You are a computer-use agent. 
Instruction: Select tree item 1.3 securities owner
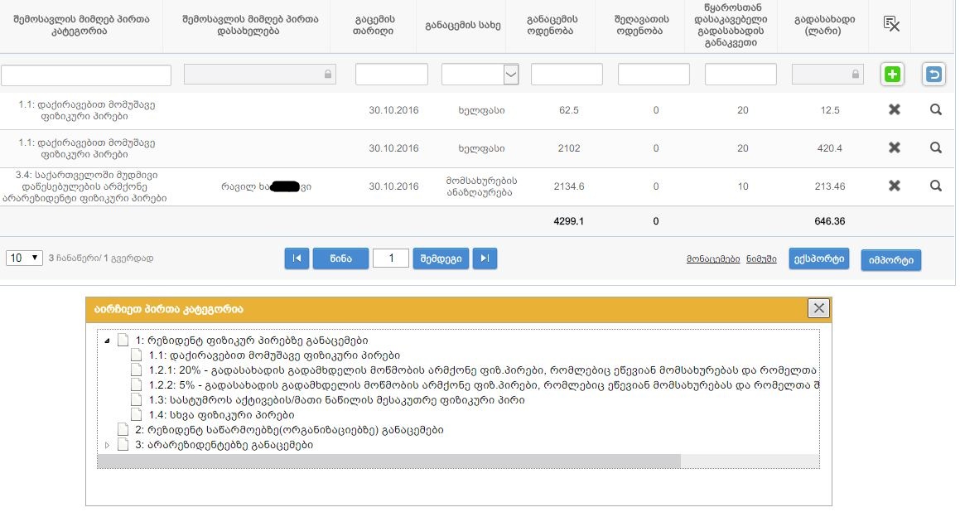337,400
